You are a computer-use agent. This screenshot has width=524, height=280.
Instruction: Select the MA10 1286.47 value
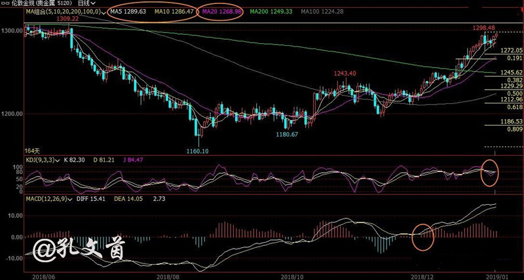(x=174, y=11)
